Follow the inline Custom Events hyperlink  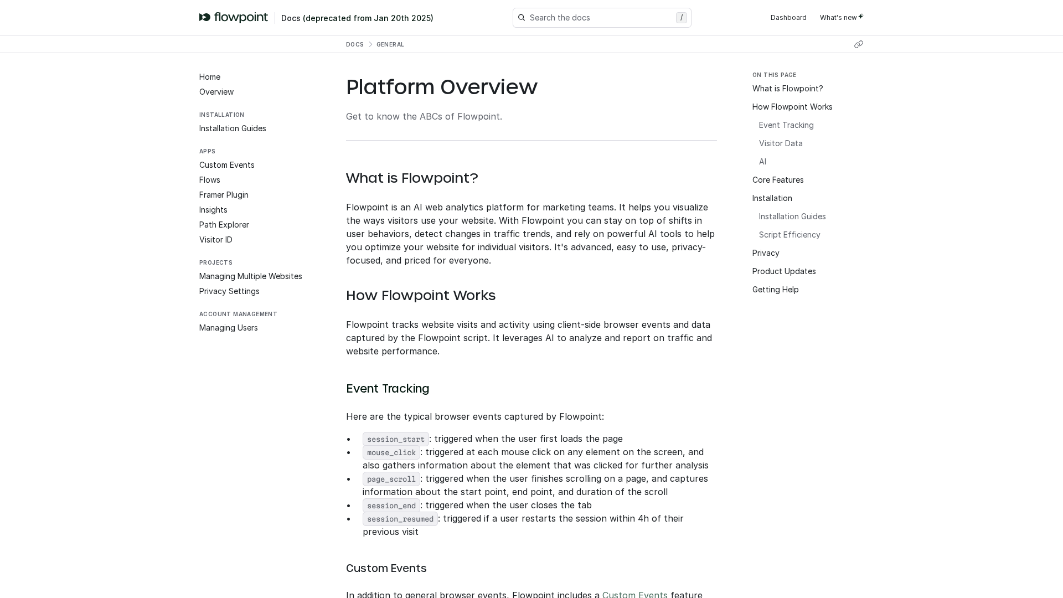[x=634, y=594]
